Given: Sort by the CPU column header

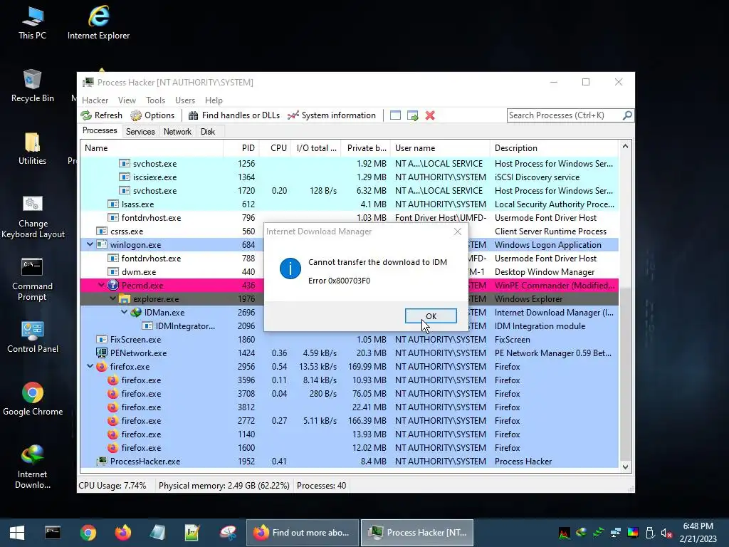Looking at the screenshot, I should pos(275,148).
